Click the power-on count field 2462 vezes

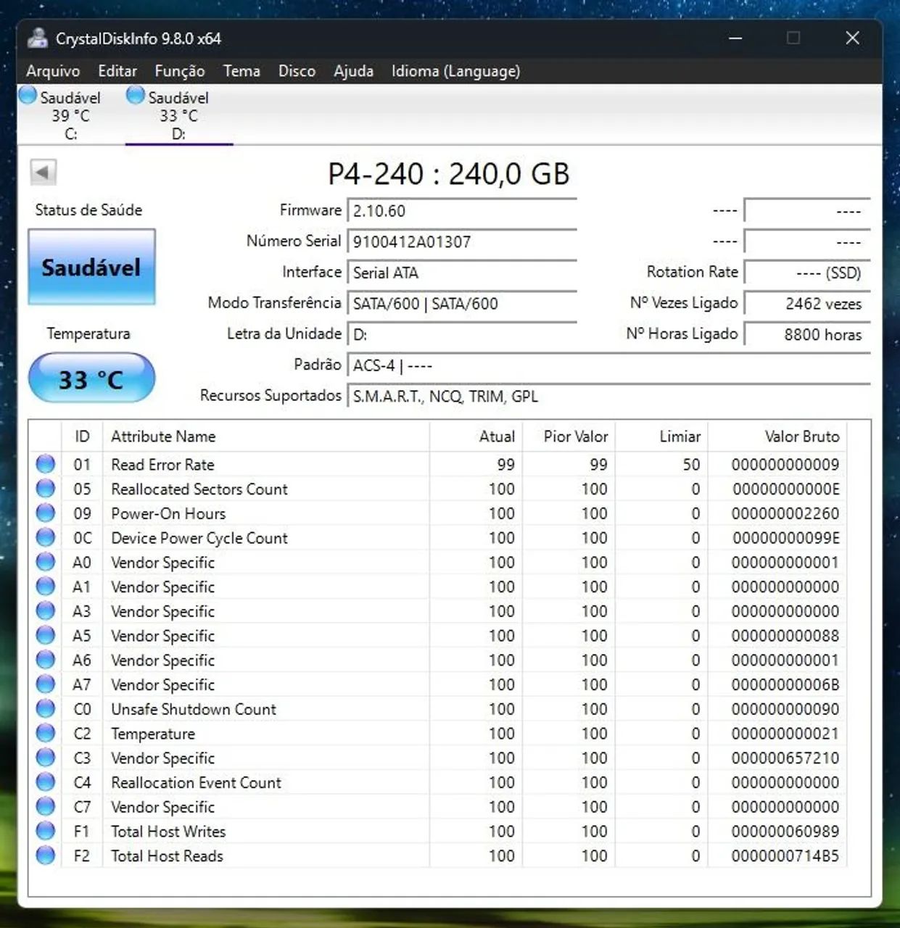[x=807, y=304]
